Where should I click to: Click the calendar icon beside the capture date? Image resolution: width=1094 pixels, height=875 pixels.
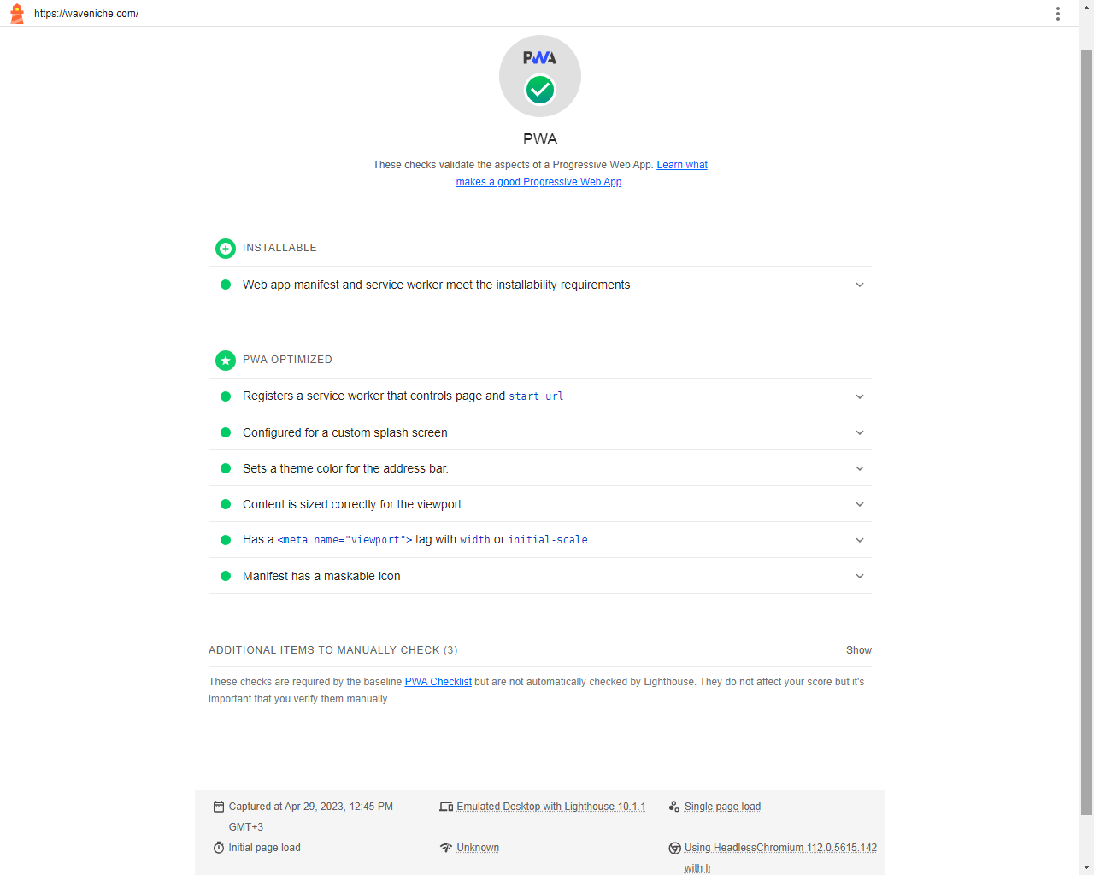pos(218,806)
